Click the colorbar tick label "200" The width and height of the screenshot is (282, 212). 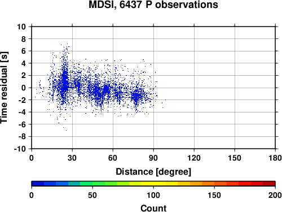[x=275, y=195]
